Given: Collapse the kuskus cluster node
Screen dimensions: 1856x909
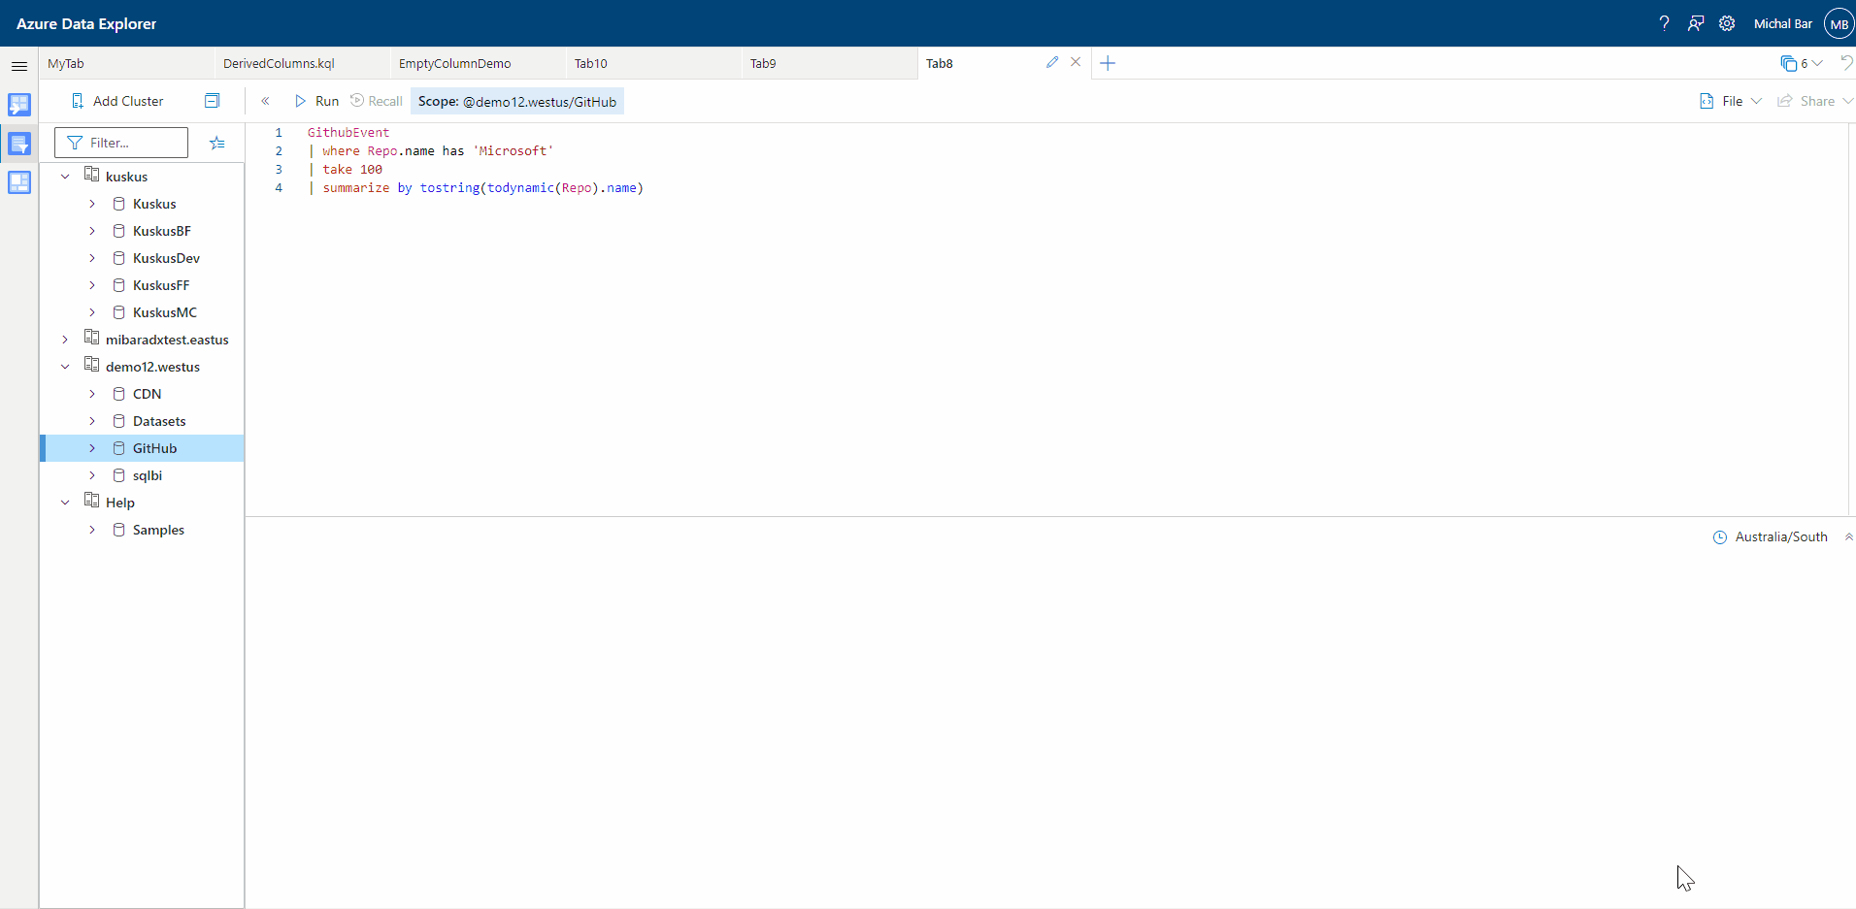Looking at the screenshot, I should pyautogui.click(x=64, y=176).
